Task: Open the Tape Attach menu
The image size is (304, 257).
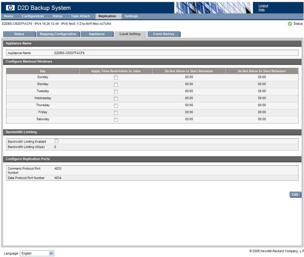Action: pyautogui.click(x=80, y=16)
